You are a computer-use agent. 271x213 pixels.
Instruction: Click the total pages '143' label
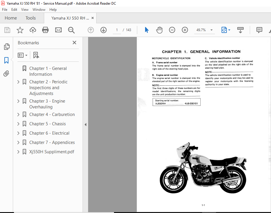coord(129,30)
